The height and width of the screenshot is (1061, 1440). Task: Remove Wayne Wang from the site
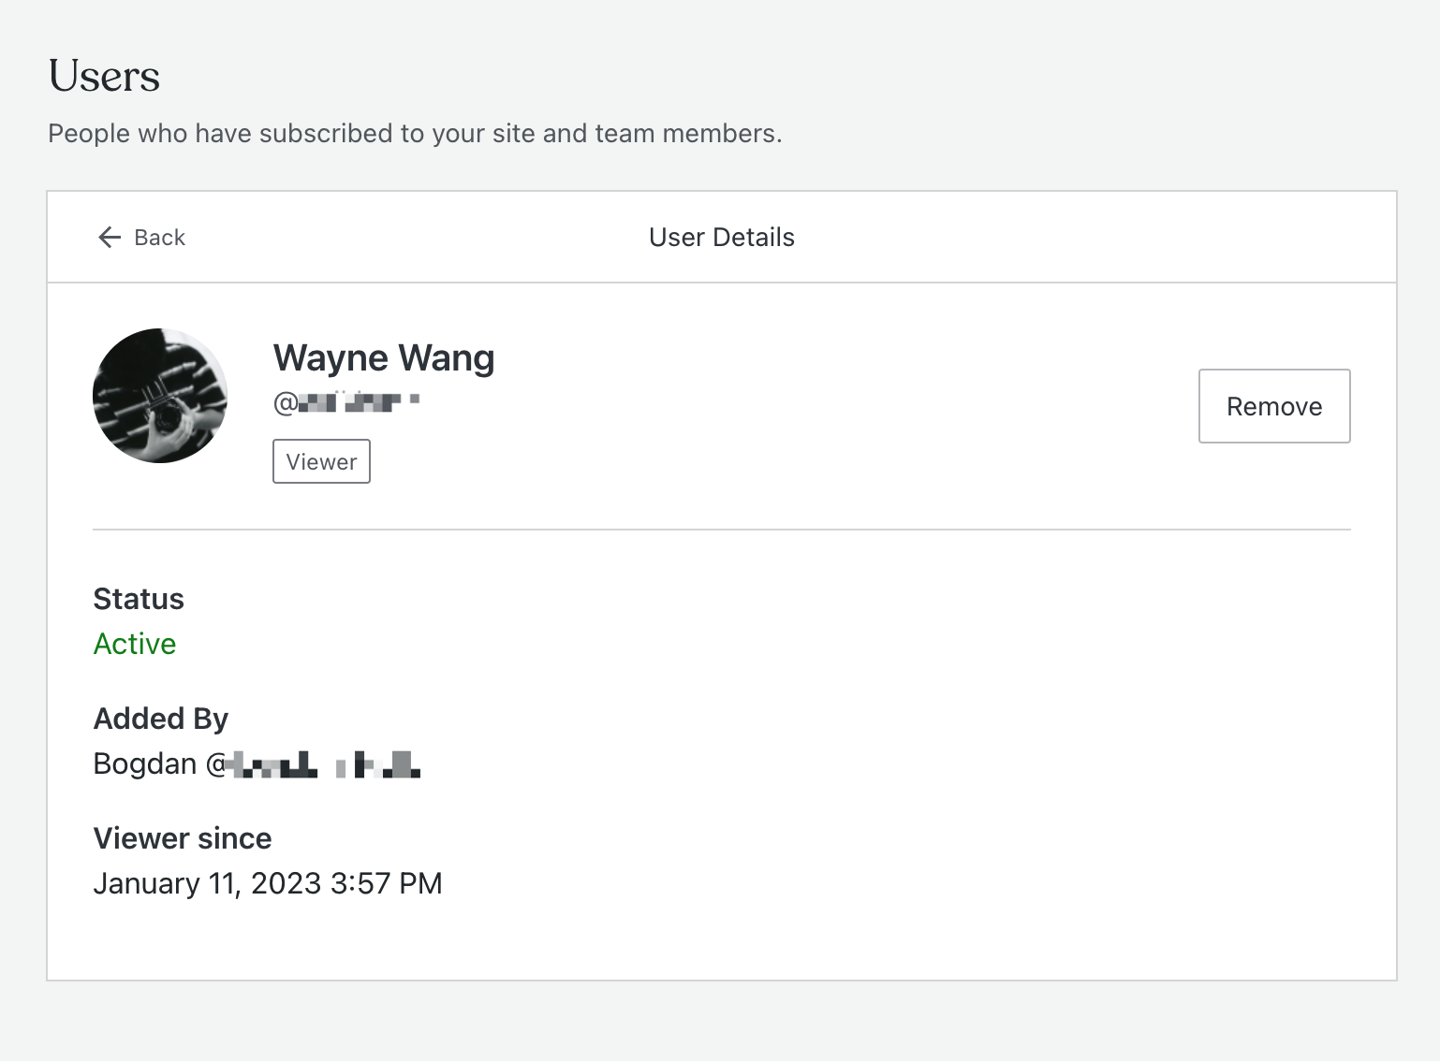tap(1273, 406)
